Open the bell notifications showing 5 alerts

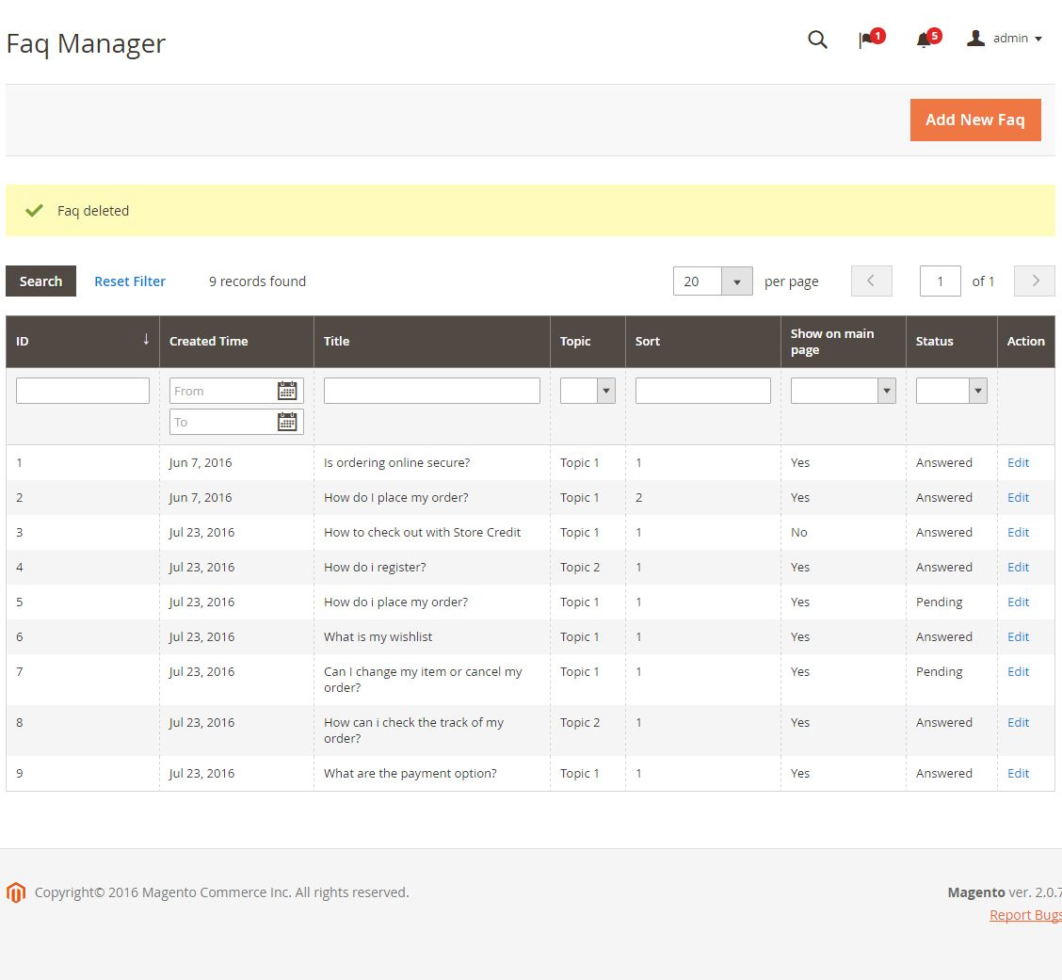(x=924, y=40)
